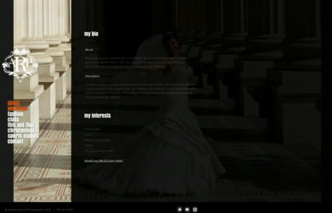The image size is (332, 213).
Task: Follow the 'Would you like to know more?' link
Action: 104,161
